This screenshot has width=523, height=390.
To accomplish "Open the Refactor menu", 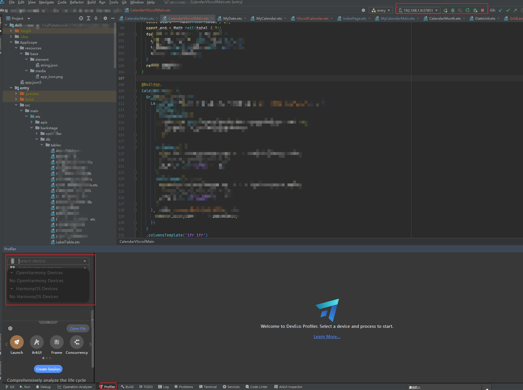I will coord(77,2).
